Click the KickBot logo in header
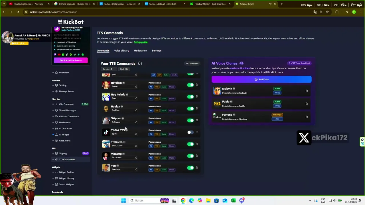Screen dimensions: 365x205 (x=70, y=22)
